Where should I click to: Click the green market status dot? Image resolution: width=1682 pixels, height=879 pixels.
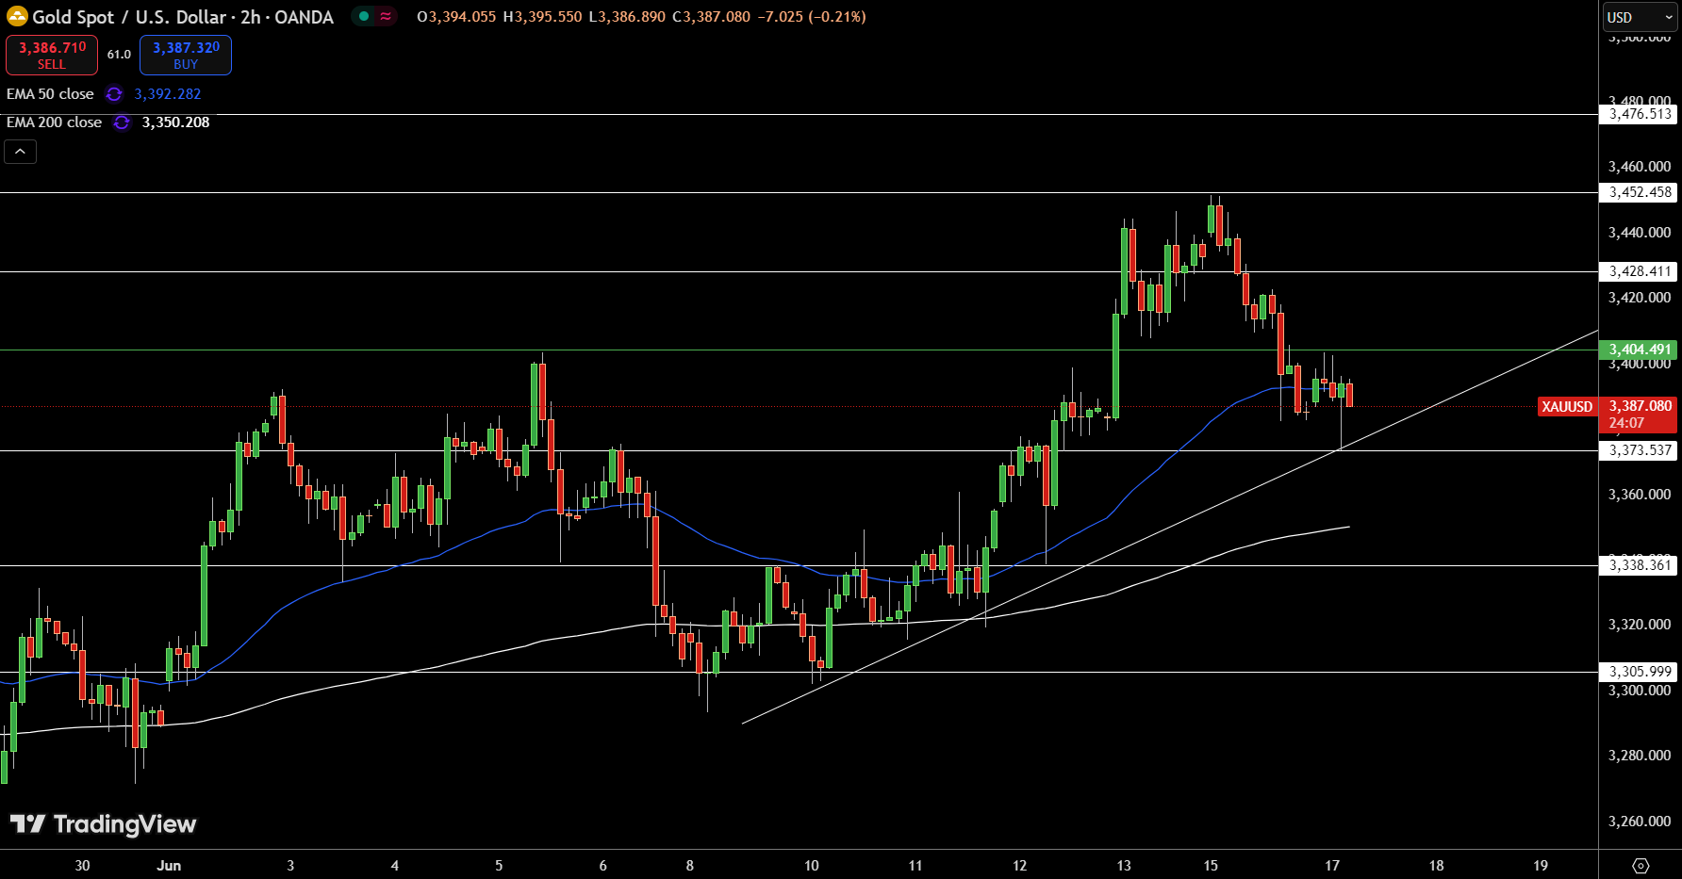point(364,16)
